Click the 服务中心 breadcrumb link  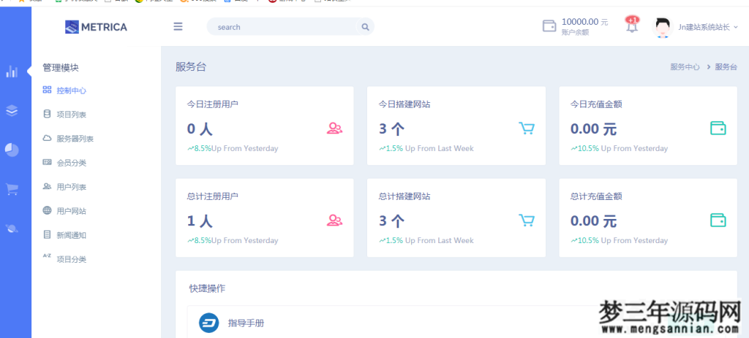[685, 66]
